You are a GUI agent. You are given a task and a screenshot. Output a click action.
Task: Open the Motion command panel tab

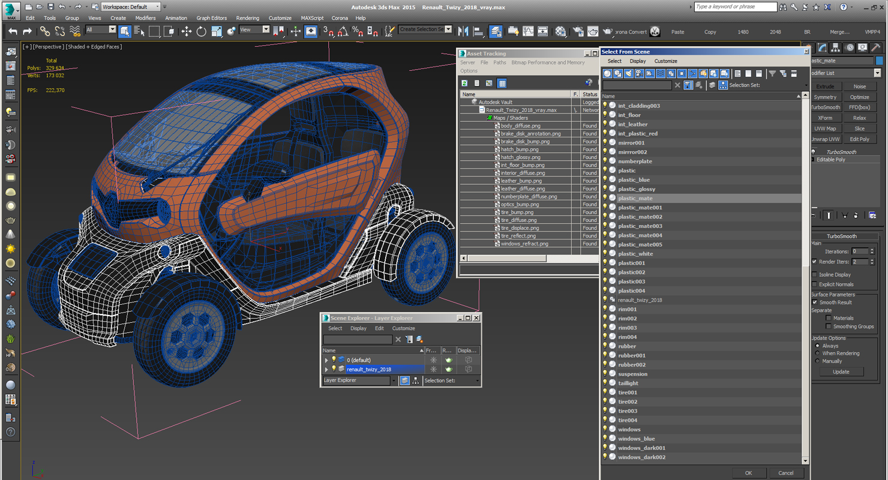(x=849, y=47)
